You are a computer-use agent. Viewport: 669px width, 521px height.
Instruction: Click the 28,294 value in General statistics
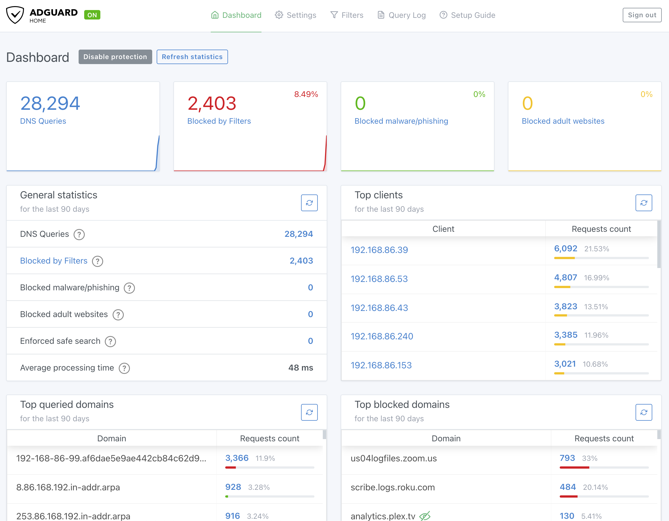pos(299,234)
